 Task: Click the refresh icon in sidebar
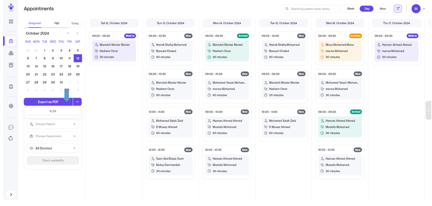(11, 138)
